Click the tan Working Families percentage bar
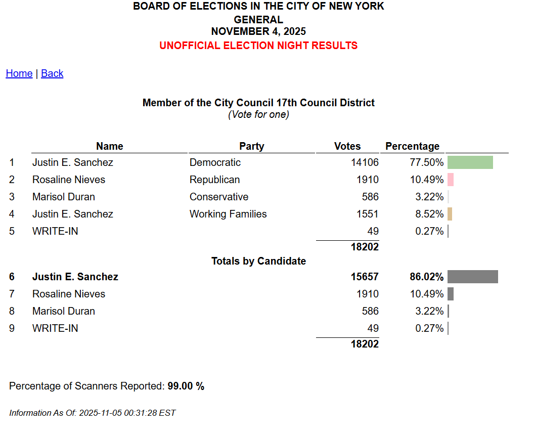 click(450, 214)
